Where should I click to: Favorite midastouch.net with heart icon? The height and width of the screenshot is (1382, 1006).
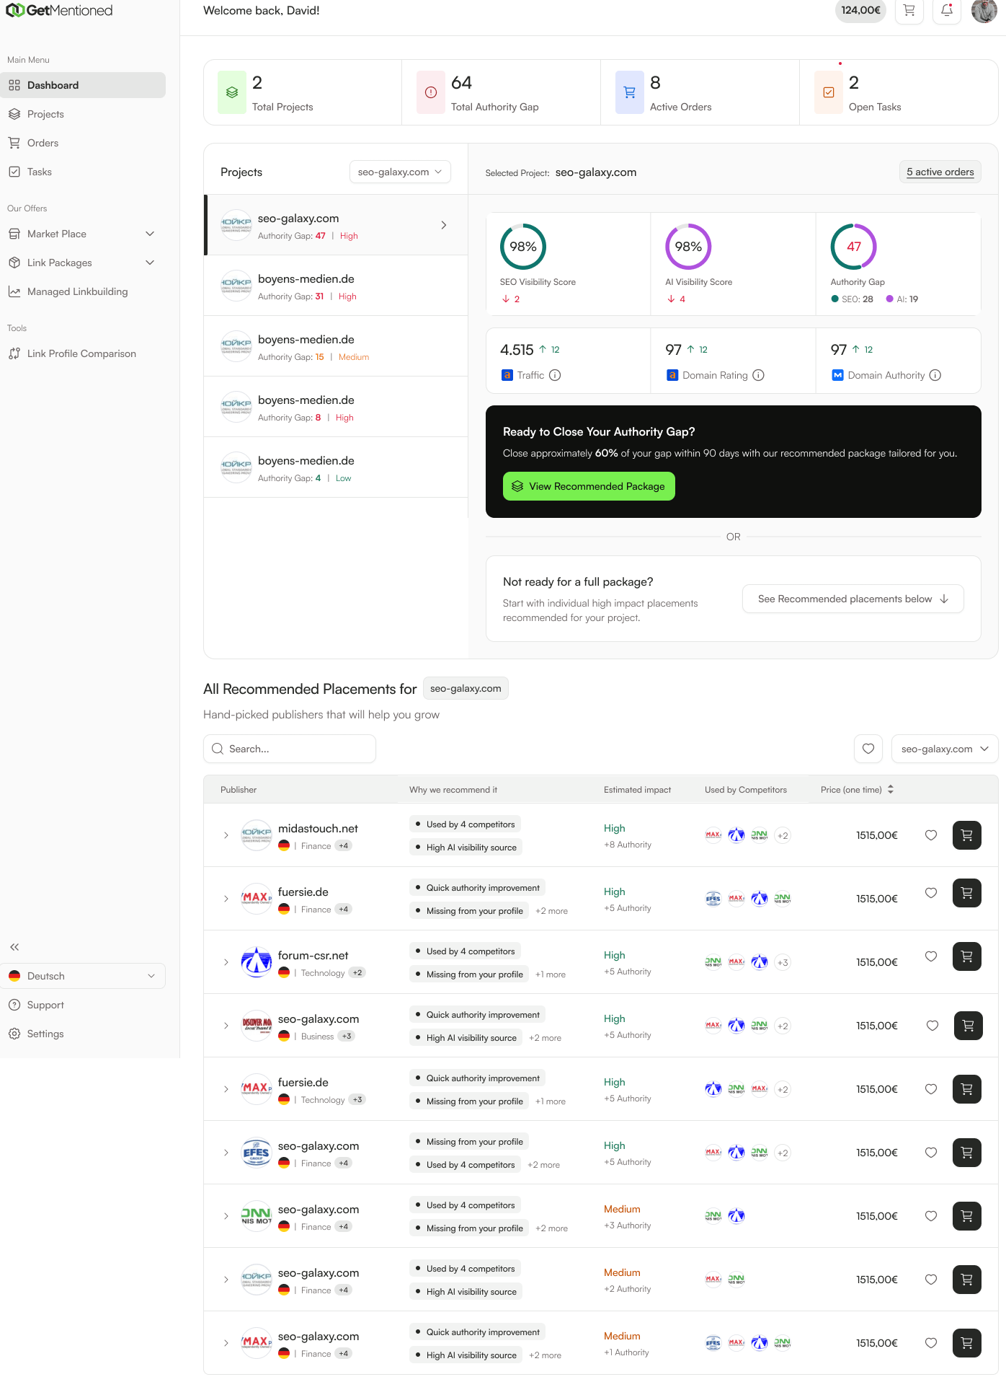tap(931, 835)
